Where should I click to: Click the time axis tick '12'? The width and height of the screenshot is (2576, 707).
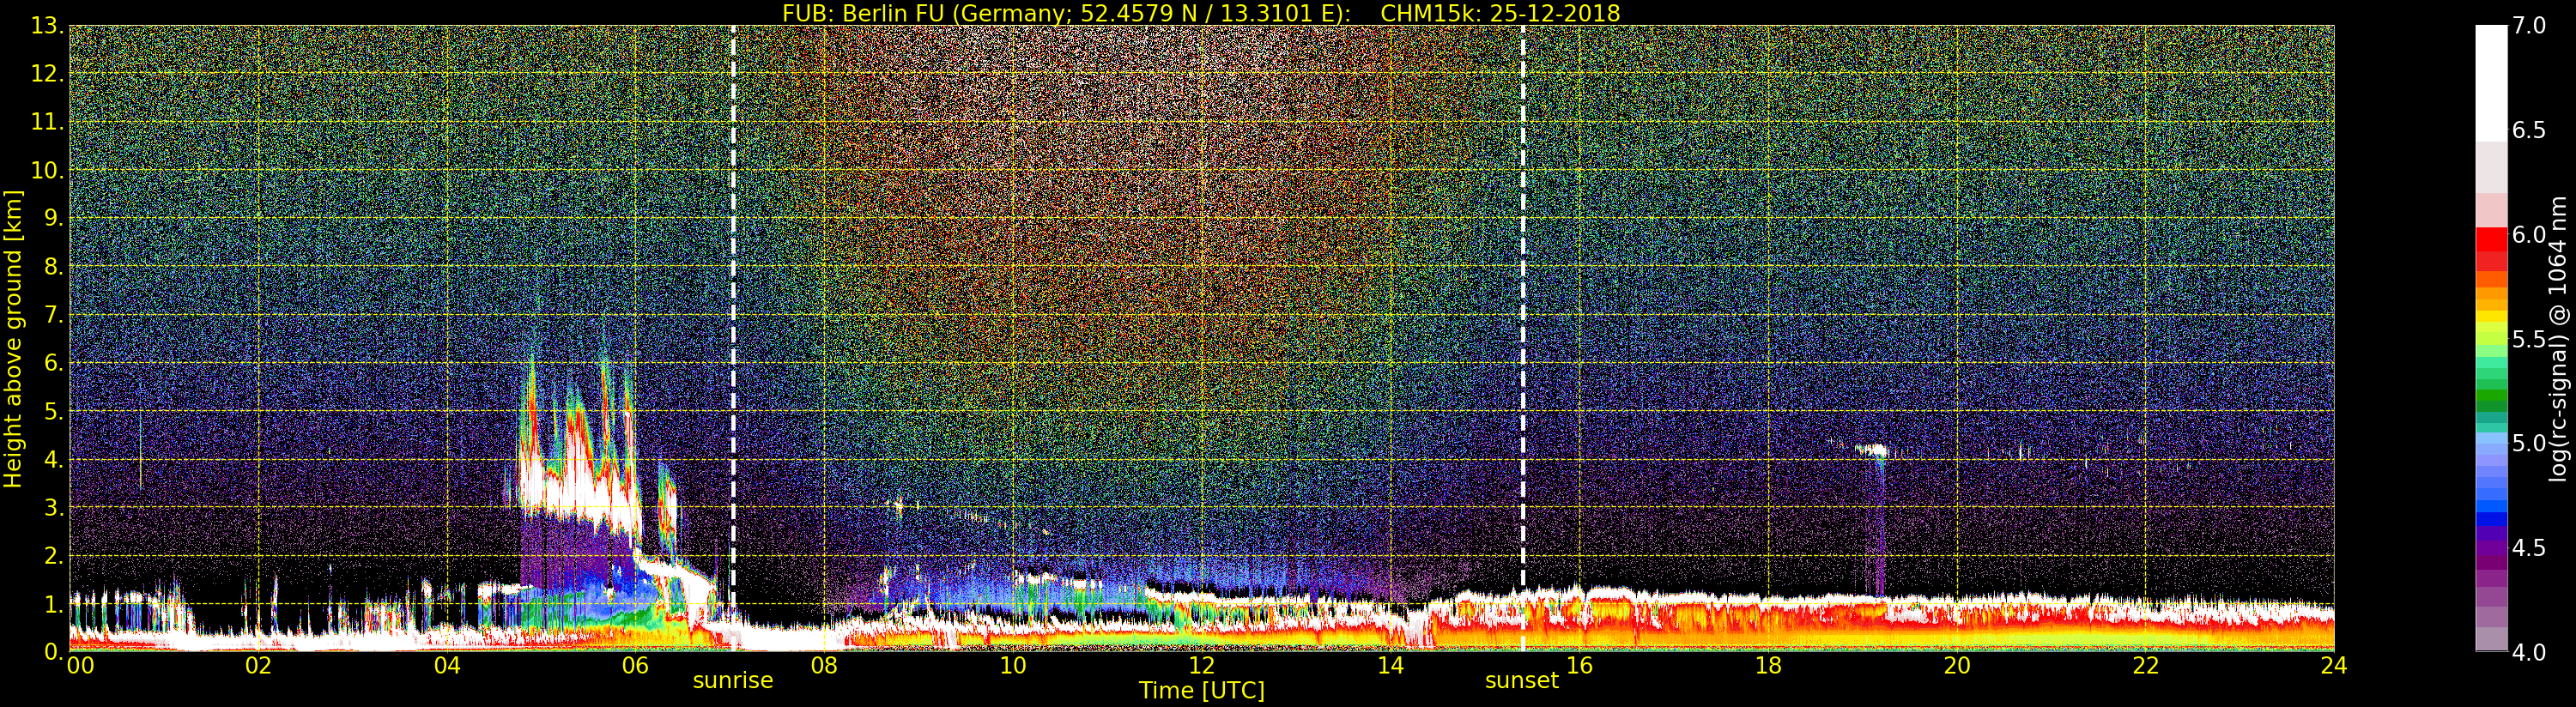click(x=1202, y=665)
